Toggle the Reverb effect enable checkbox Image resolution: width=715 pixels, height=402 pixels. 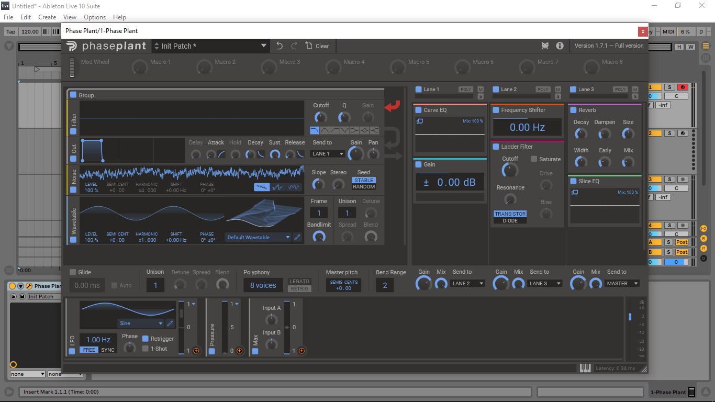(x=573, y=110)
